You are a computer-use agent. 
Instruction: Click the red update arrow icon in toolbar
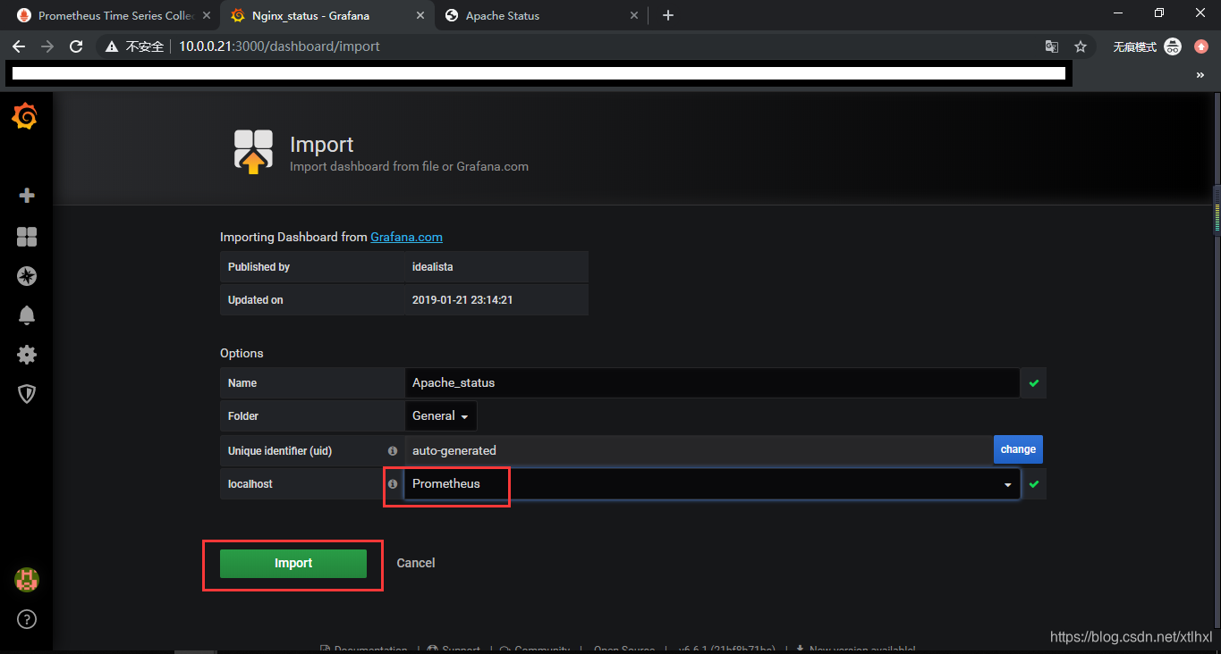tap(1201, 46)
